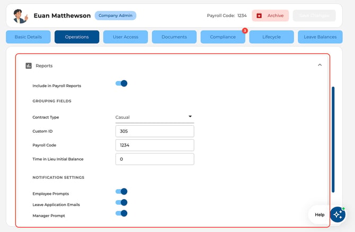Open the sparkle AI assistant icon
Viewport: 355px width, 232px height.
(338, 214)
